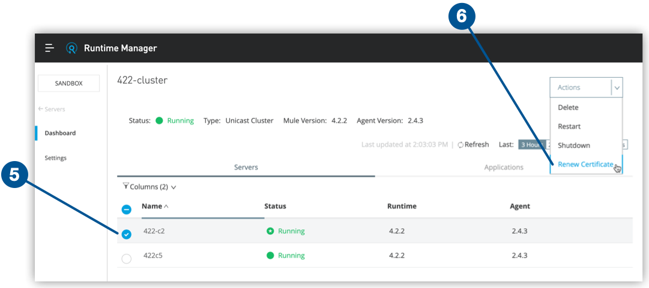Image resolution: width=649 pixels, height=288 pixels.
Task: Click the green Running status icon for 422-c2
Action: tap(270, 231)
